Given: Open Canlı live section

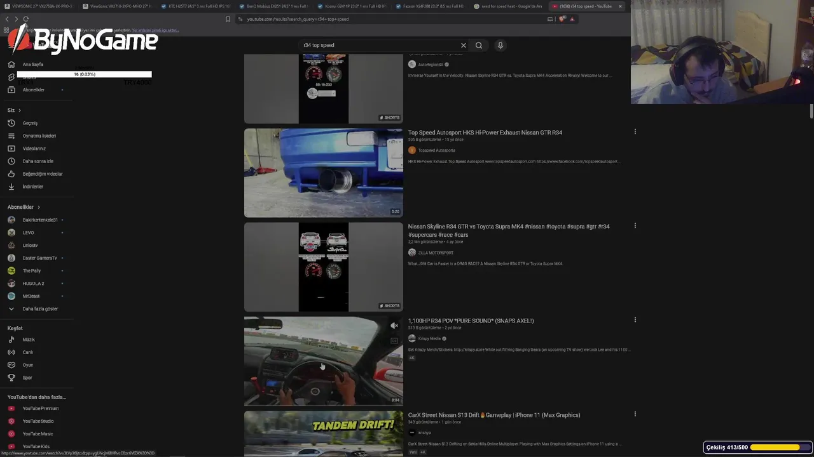Looking at the screenshot, I should pyautogui.click(x=28, y=352).
